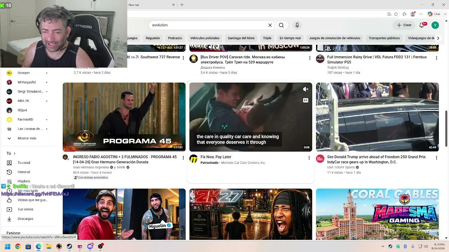
Task: Open Tus videos in the sidebar
Action: click(25, 209)
